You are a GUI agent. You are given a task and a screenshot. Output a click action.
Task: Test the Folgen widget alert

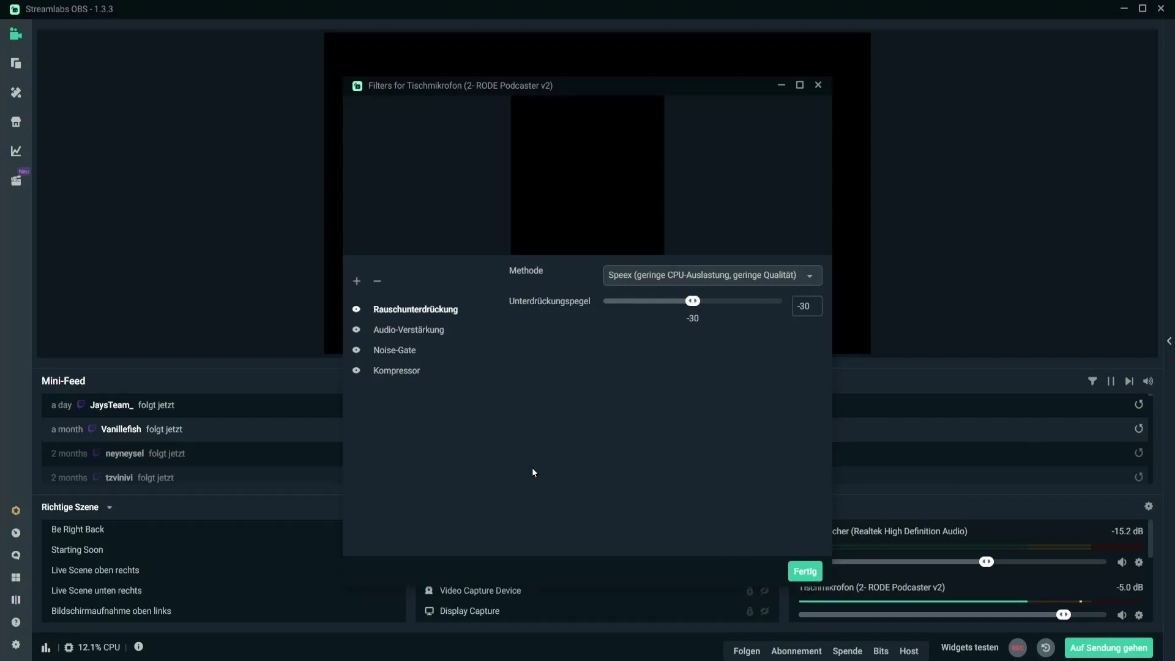(747, 651)
